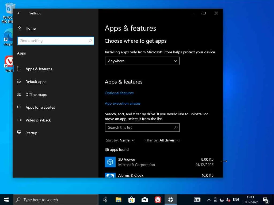The width and height of the screenshot is (274, 205).
Task: Expand Sort by Name dropdown
Action: click(120, 140)
